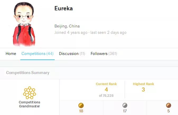
Task: Click the silver medal count 17
Action: click(125, 111)
